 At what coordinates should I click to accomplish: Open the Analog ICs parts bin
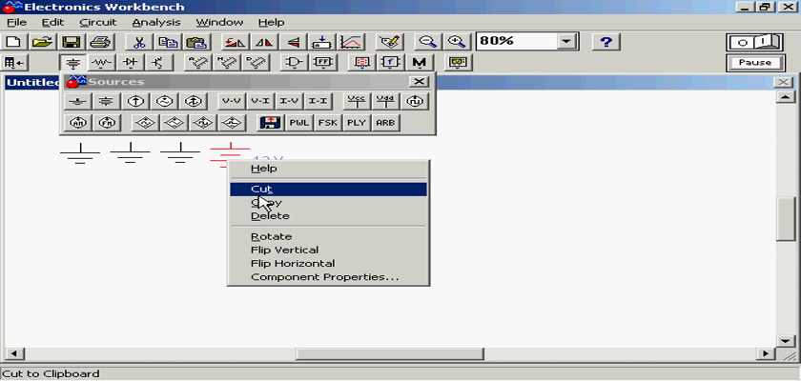(198, 63)
